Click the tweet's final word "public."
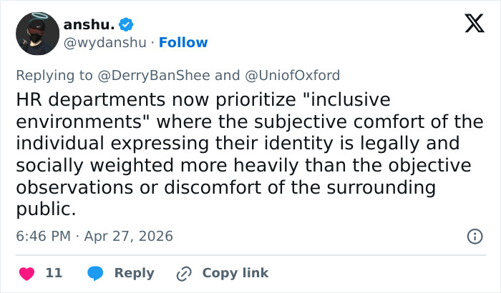Screen dimensions: 501x293 (46, 210)
